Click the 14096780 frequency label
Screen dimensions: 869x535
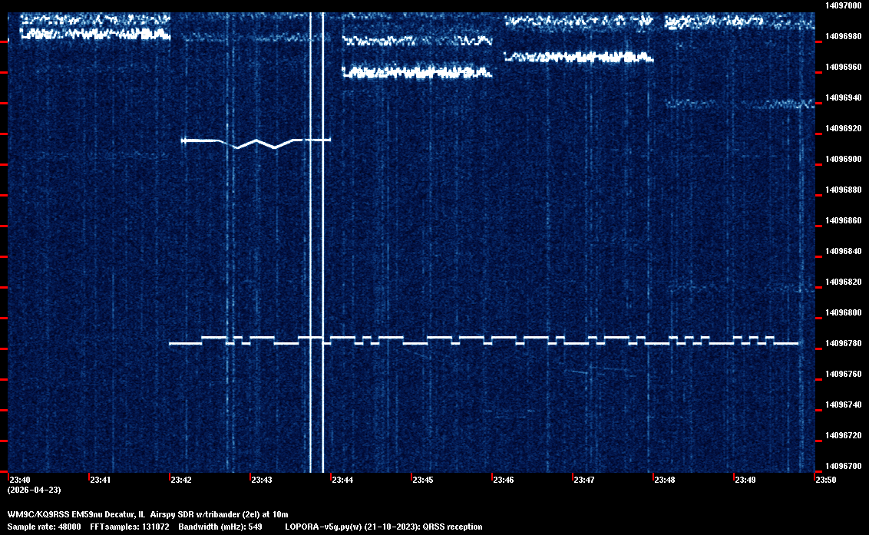(x=842, y=343)
